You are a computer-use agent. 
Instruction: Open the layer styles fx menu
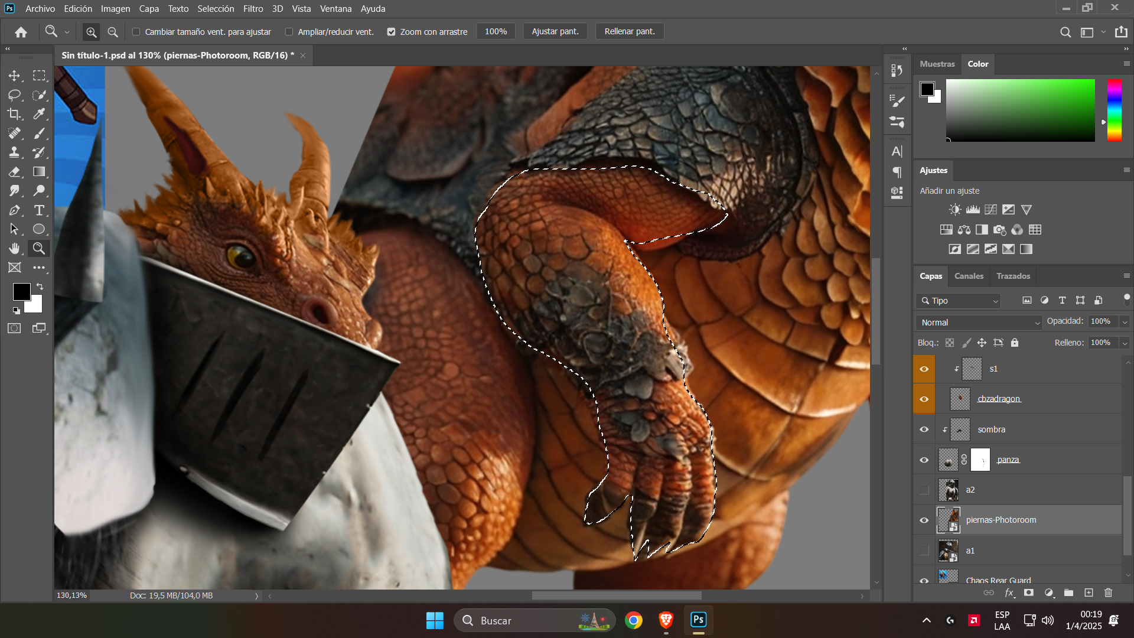[1009, 593]
